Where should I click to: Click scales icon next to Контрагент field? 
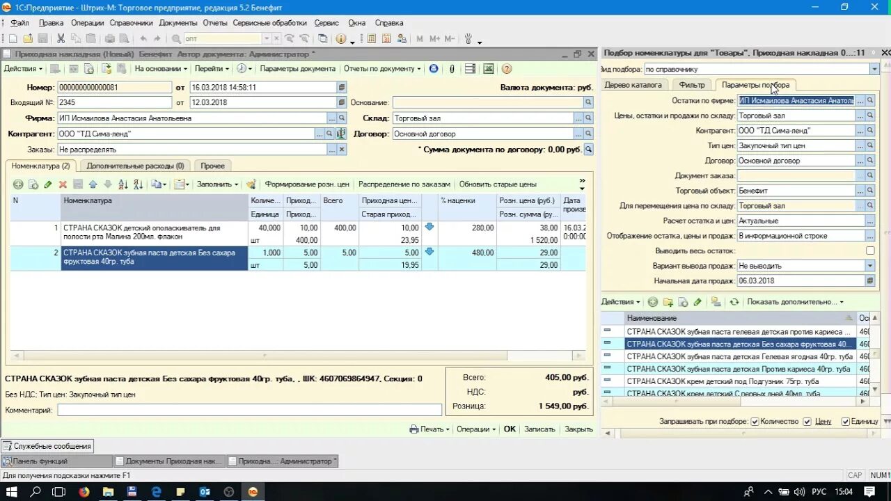(x=341, y=134)
